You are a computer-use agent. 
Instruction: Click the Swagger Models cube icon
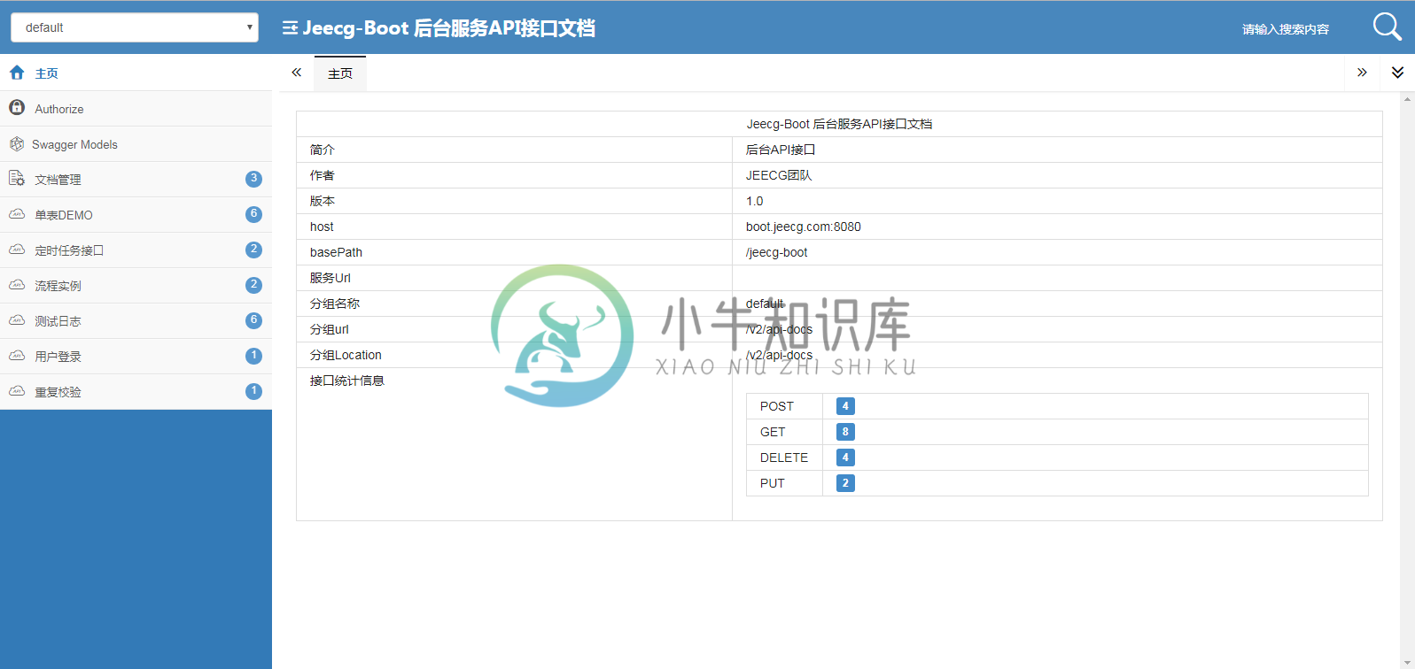click(x=17, y=143)
